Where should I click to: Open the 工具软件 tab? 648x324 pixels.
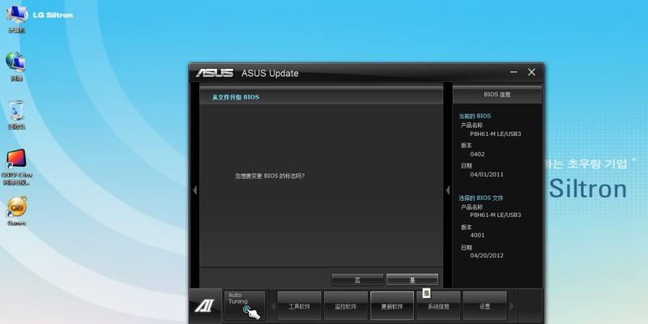(299, 306)
